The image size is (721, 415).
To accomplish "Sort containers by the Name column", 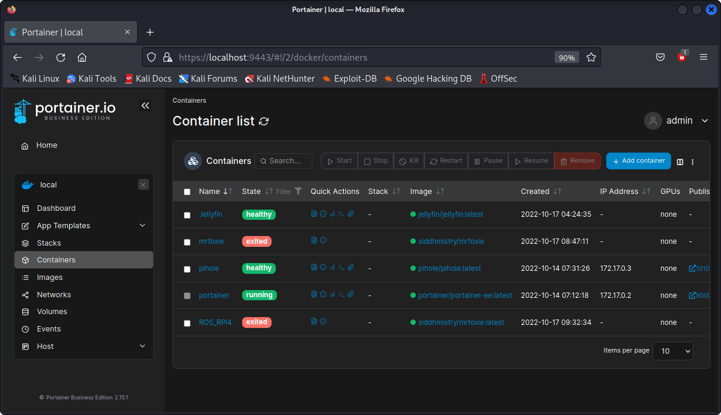I will (x=215, y=192).
